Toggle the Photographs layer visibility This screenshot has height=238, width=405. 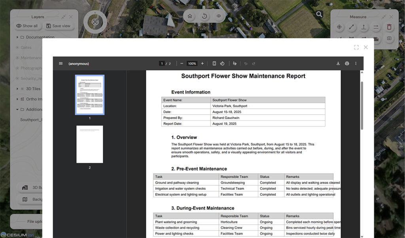(17, 68)
